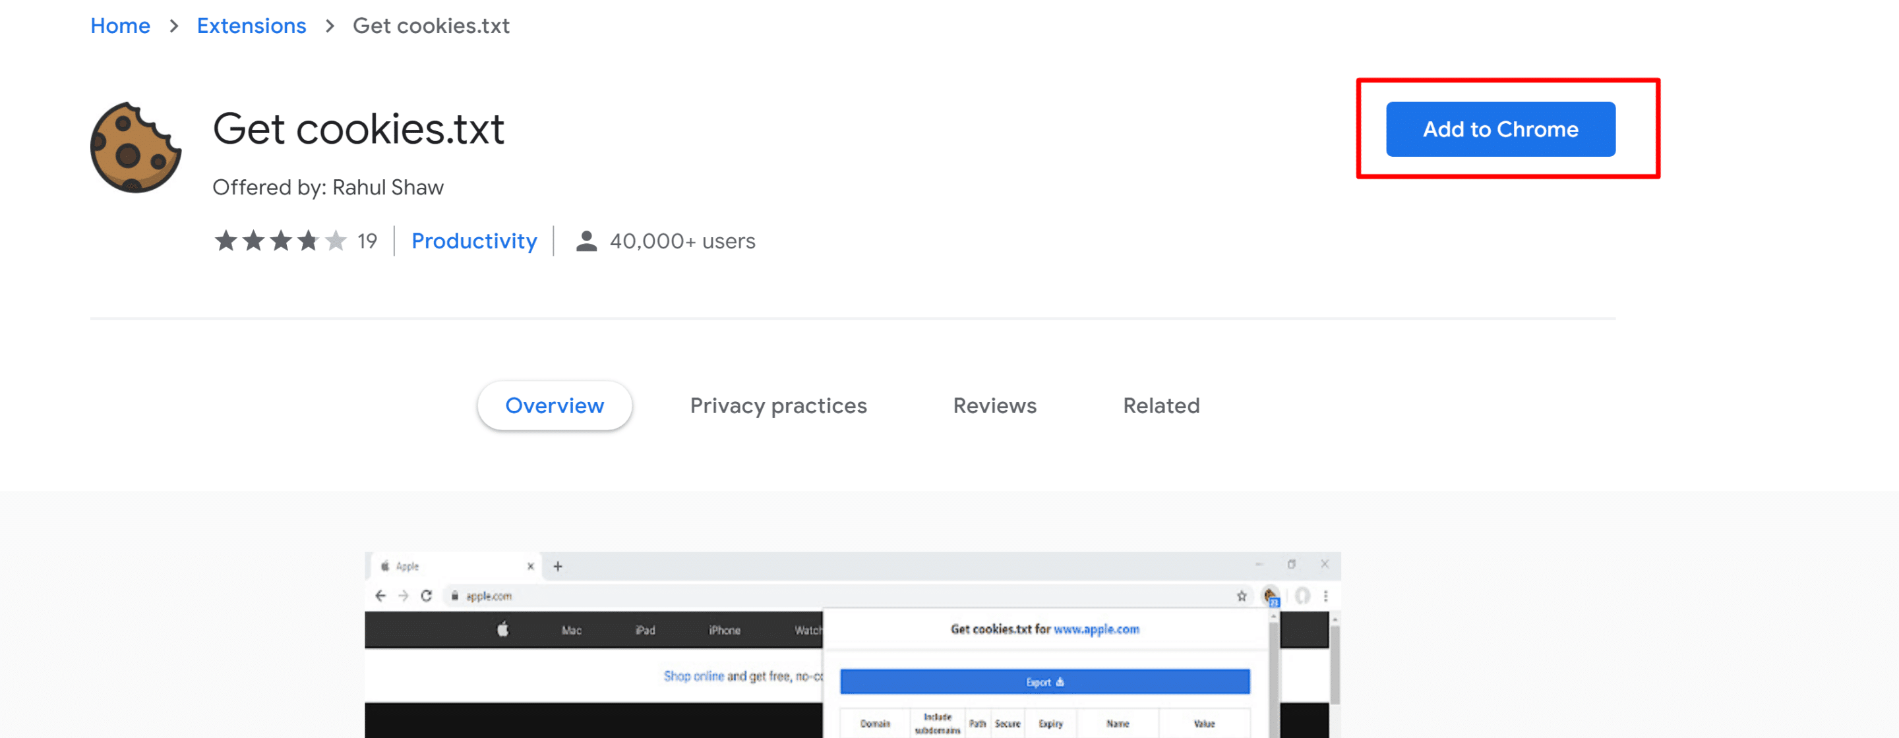Click the Apple logo in the navigation bar
The width and height of the screenshot is (1899, 738).
pos(504,630)
